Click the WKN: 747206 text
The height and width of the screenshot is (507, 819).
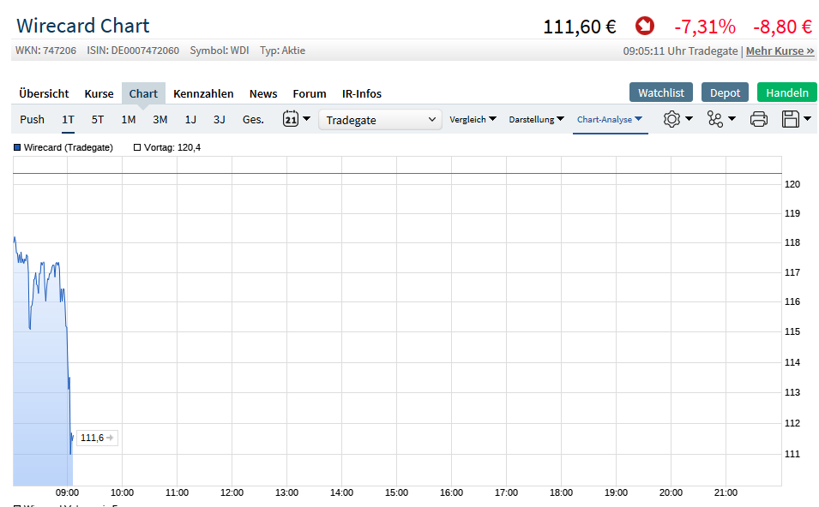(x=45, y=51)
